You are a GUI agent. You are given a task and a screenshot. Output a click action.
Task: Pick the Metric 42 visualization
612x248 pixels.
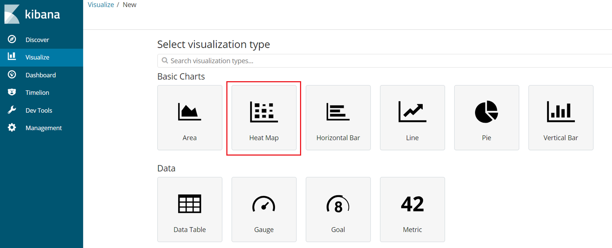pos(412,209)
